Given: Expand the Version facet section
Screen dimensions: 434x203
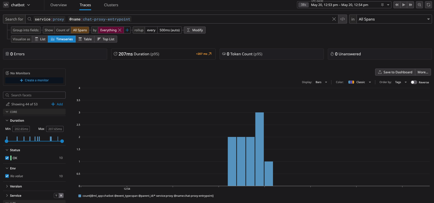Looking at the screenshot, I should click(16, 186).
